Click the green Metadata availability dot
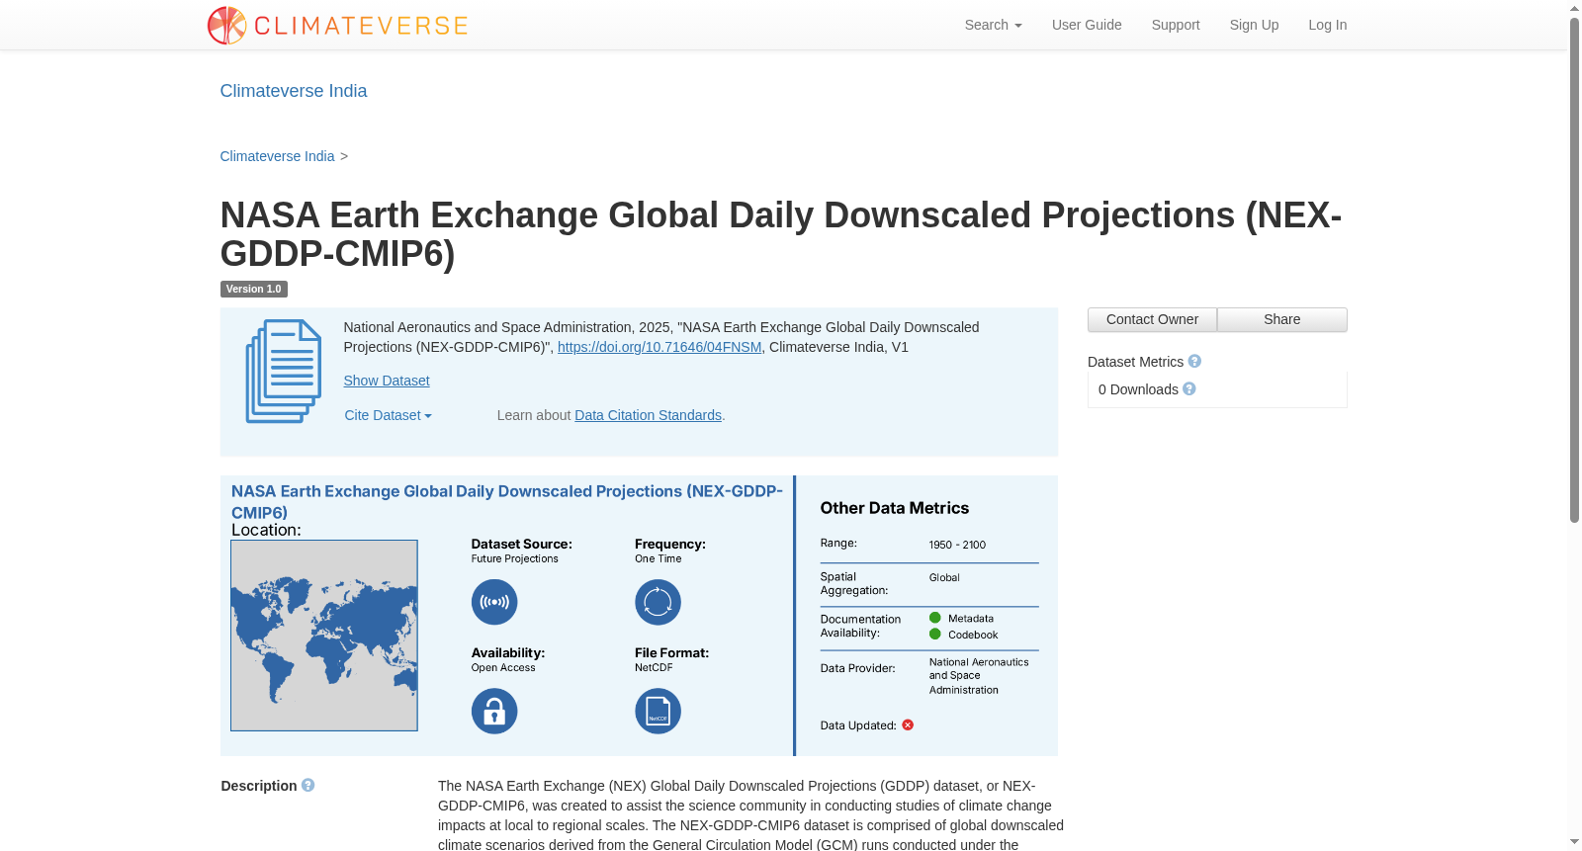Viewport: 1582px width, 851px height. (935, 618)
